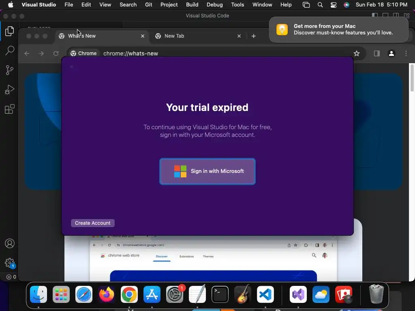Open the File menu
This screenshot has height=311, width=415.
(x=68, y=5)
